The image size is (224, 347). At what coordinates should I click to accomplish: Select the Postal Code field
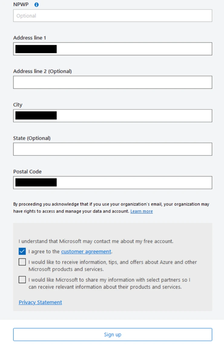point(112,182)
